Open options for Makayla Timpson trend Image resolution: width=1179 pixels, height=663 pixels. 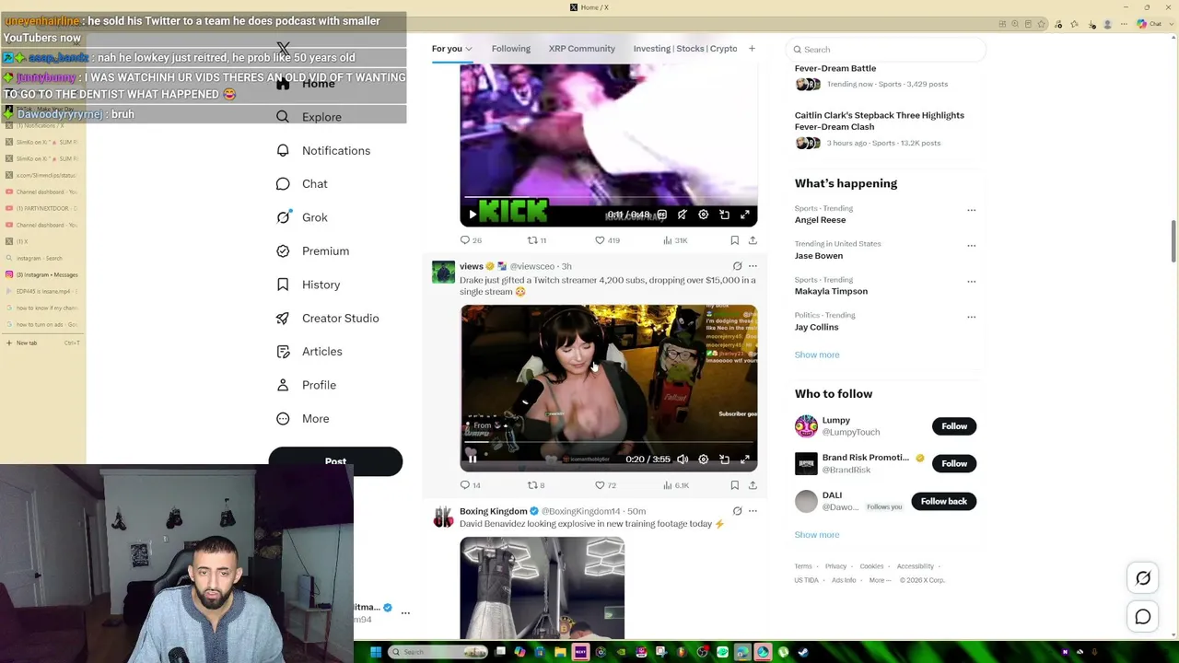[x=971, y=281]
